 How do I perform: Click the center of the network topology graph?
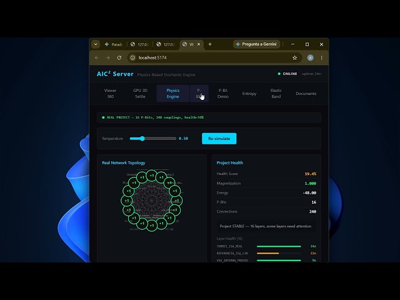point(151,201)
